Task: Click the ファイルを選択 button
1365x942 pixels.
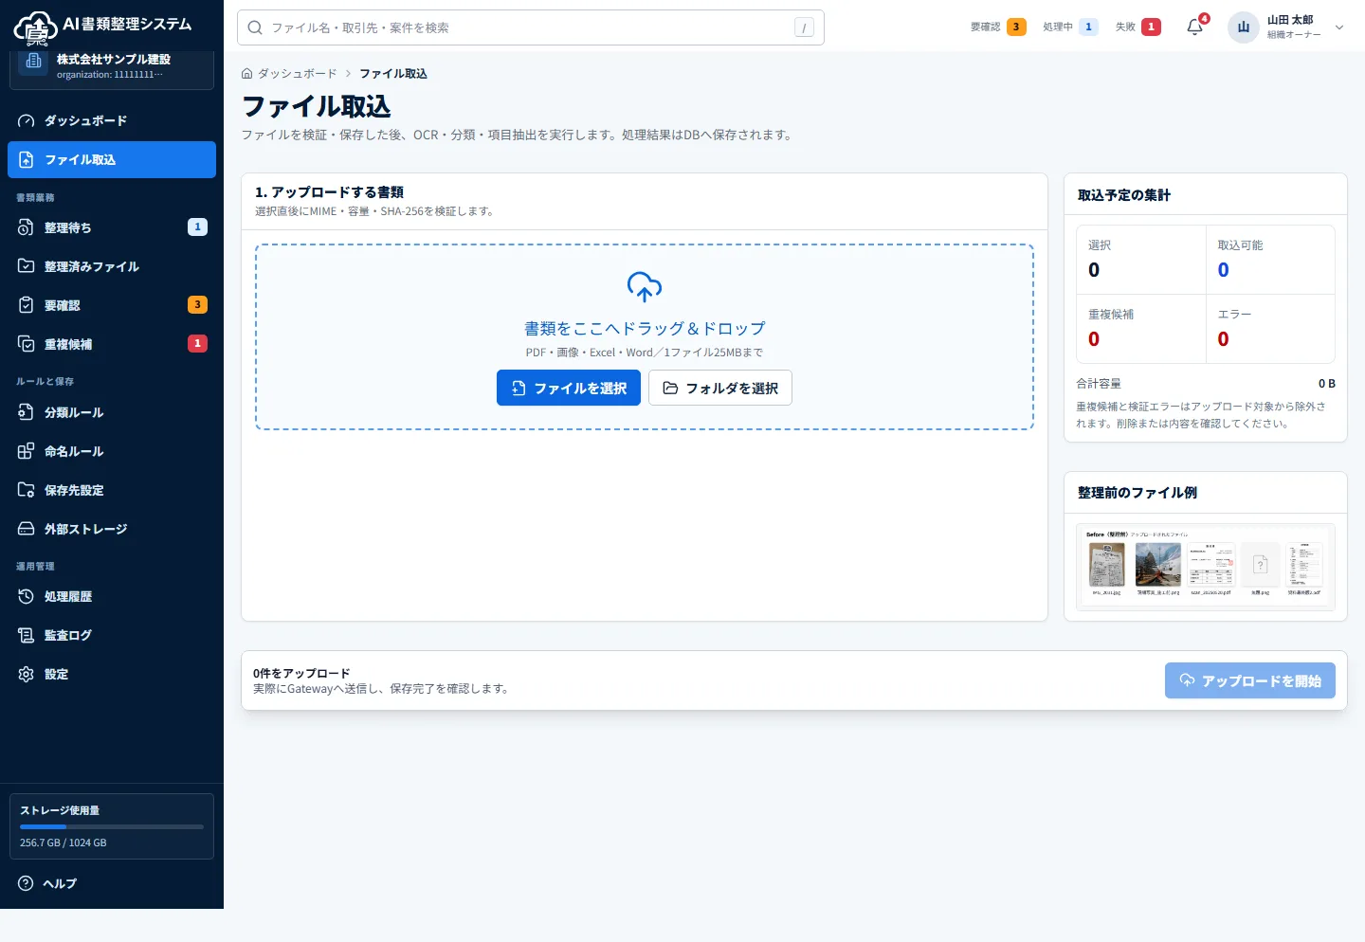Action: coord(569,388)
